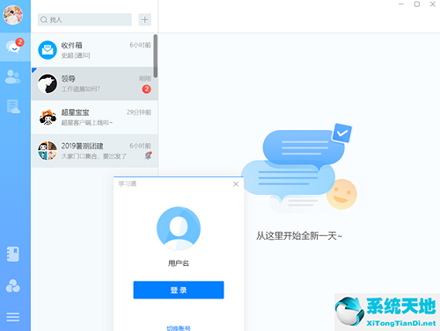Maximize the main window
The width and height of the screenshot is (440, 331).
pyautogui.click(x=417, y=4)
